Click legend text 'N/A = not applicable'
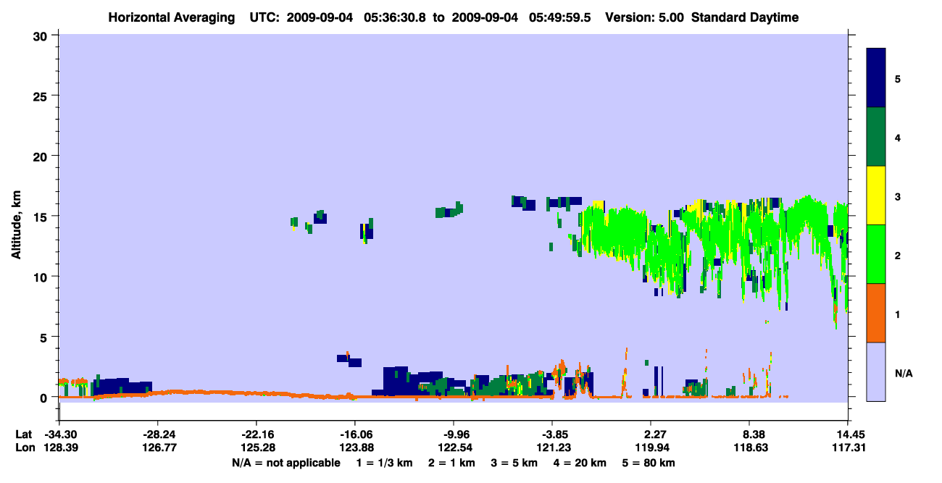 click(x=285, y=463)
